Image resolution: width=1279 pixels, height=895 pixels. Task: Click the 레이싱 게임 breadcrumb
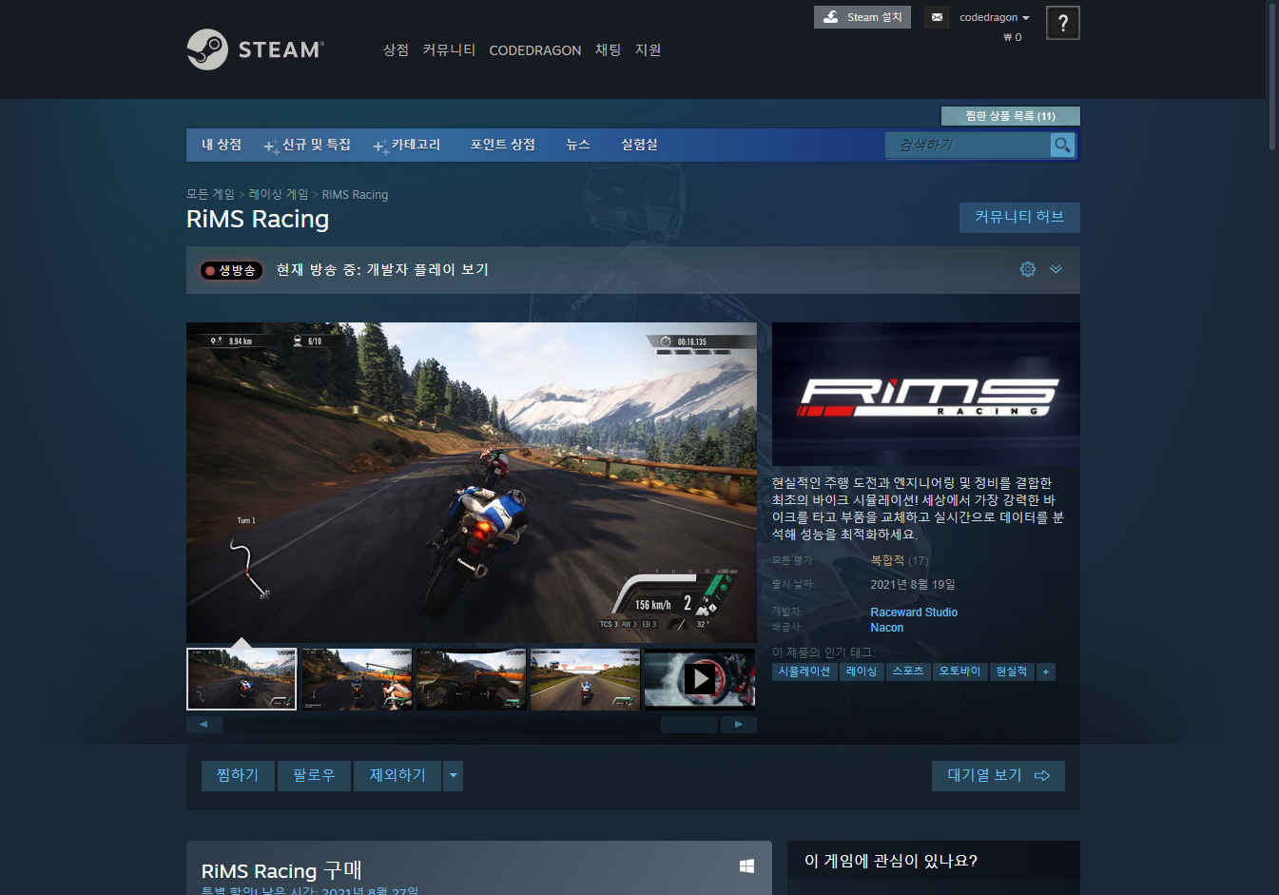(279, 194)
